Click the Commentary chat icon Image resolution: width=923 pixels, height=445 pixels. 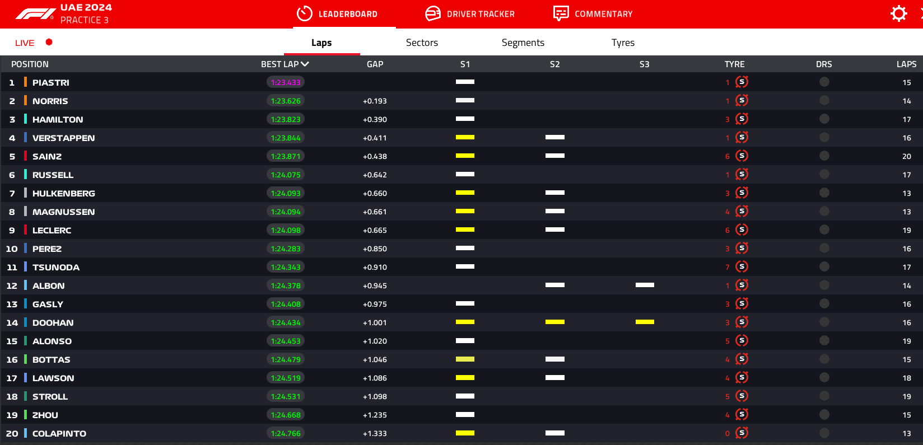click(x=561, y=13)
